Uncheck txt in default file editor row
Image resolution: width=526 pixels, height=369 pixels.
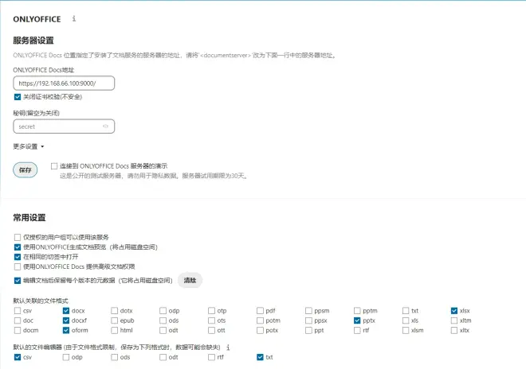point(260,357)
